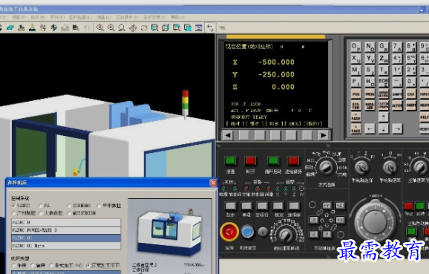
Task: Click the cursor right arrow key
Action: tap(397, 128)
